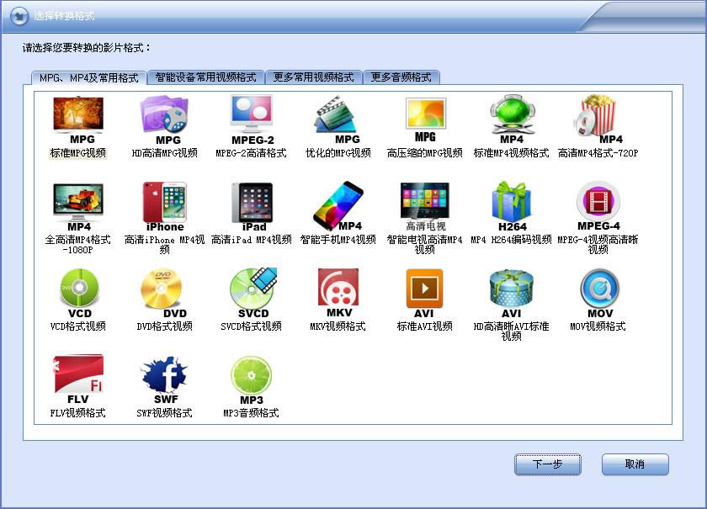The height and width of the screenshot is (509, 707).
Task: Select the HD高清晰AVI blue box icon
Action: tap(512, 294)
